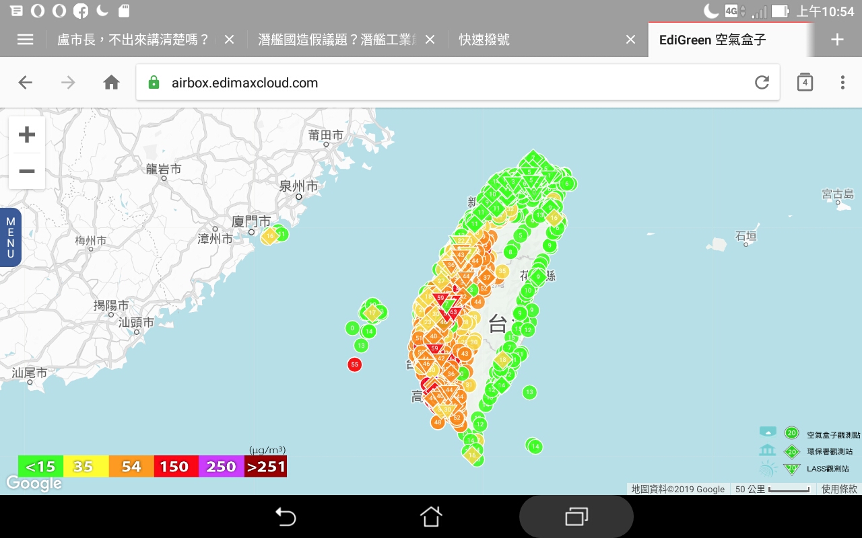Click the browser forward arrow

coord(68,83)
